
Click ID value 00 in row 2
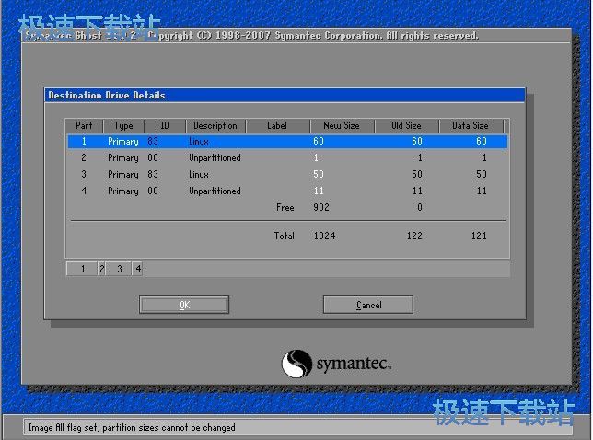coord(153,157)
